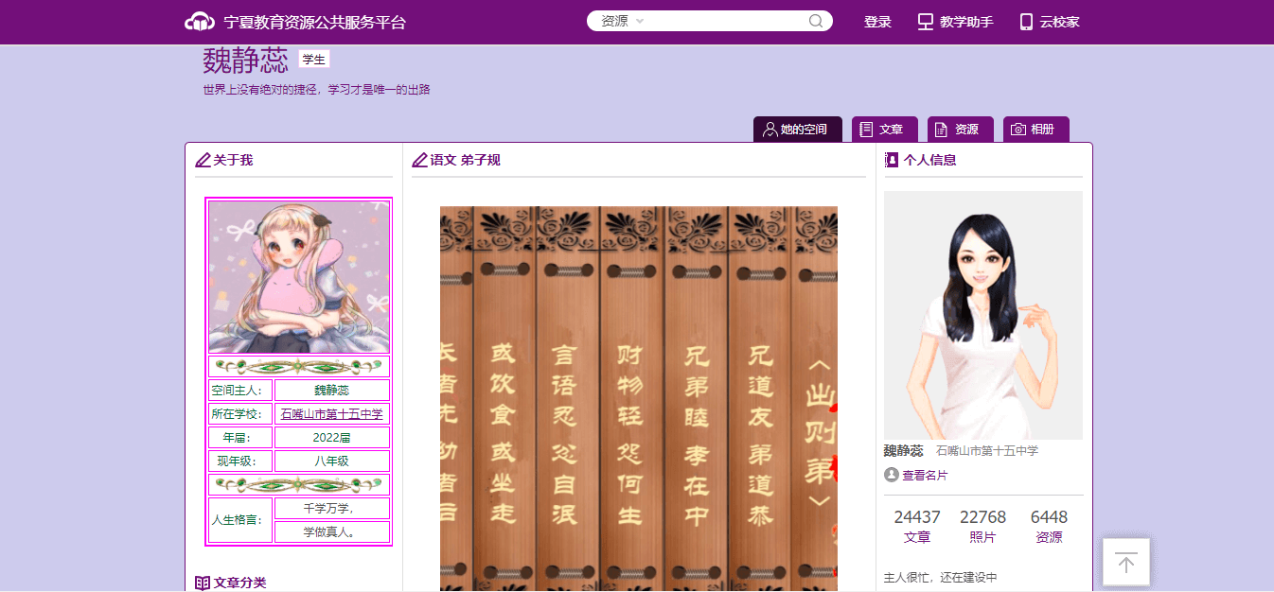Viewport: 1274px width, 592px height.
Task: Click the search magnifier icon
Action: [816, 21]
